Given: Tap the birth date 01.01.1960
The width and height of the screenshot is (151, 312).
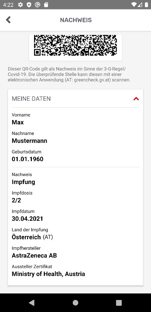Looking at the screenshot, I should [28, 159].
